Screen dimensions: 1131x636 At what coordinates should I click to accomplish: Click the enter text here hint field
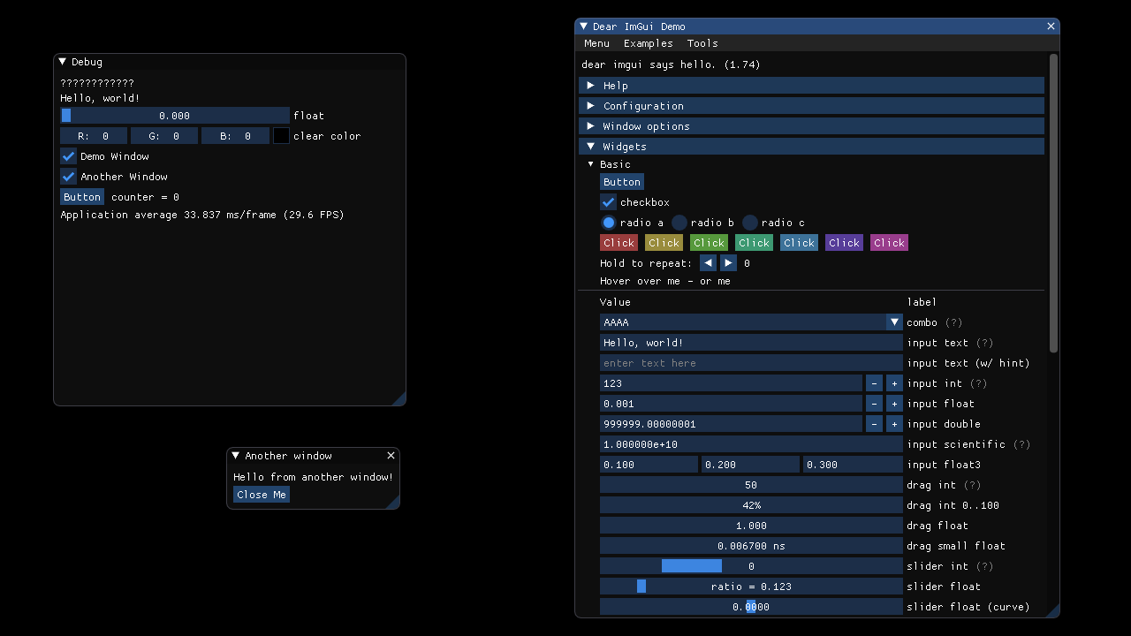[x=751, y=363]
